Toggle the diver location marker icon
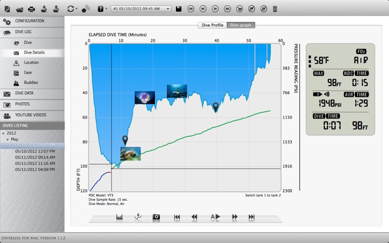389x243 pixels. [138, 217]
